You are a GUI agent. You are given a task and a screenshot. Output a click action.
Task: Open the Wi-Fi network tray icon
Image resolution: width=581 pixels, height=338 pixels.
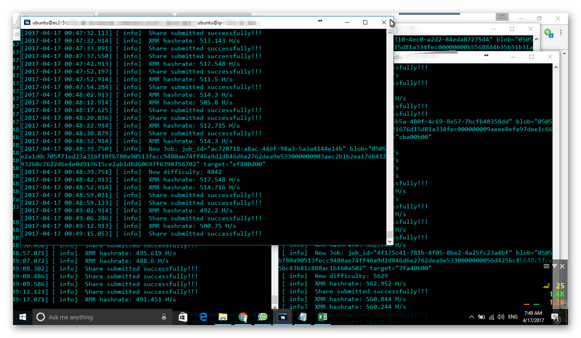(492, 317)
